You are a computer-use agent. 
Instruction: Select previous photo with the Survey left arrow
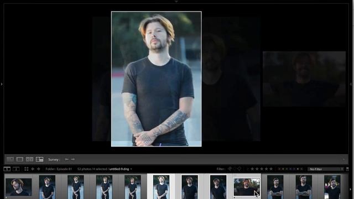pyautogui.click(x=67, y=159)
